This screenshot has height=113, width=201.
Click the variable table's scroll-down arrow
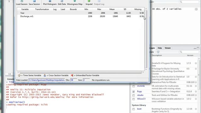tap(146, 69)
